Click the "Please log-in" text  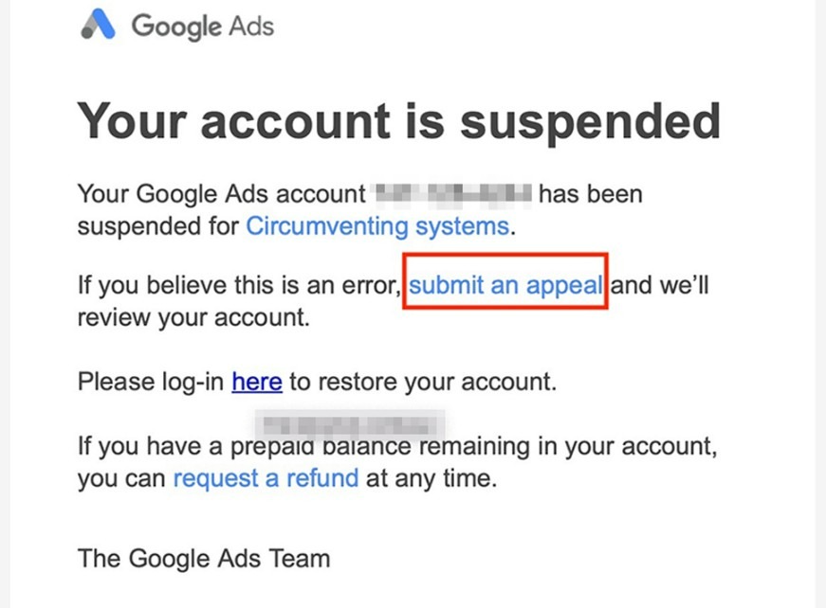(x=151, y=382)
